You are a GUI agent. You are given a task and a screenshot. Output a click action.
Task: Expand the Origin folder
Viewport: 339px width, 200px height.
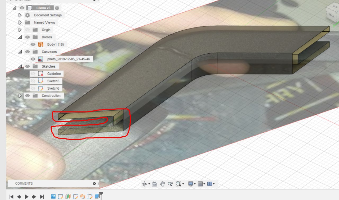[20, 30]
